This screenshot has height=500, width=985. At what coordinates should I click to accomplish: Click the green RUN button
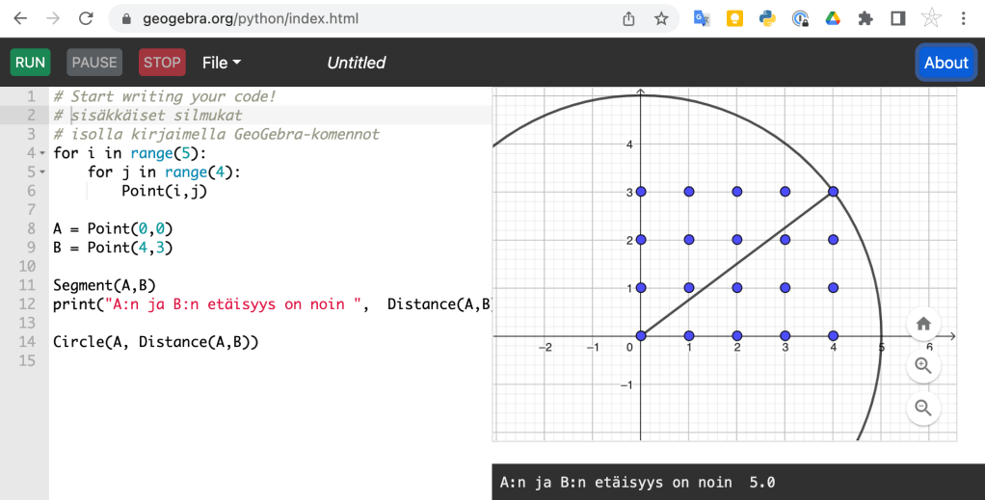click(x=30, y=63)
